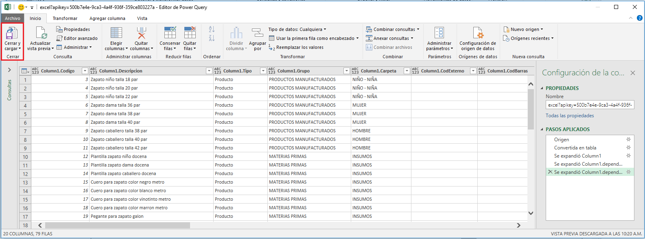The height and width of the screenshot is (239, 645).
Task: Collapse the PASOS APLICADOS section
Action: 542,129
